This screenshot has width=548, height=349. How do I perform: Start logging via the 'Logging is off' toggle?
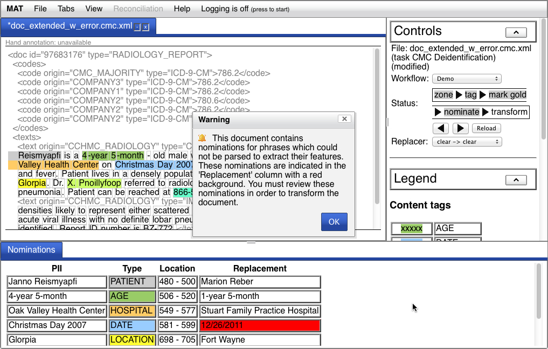[245, 9]
